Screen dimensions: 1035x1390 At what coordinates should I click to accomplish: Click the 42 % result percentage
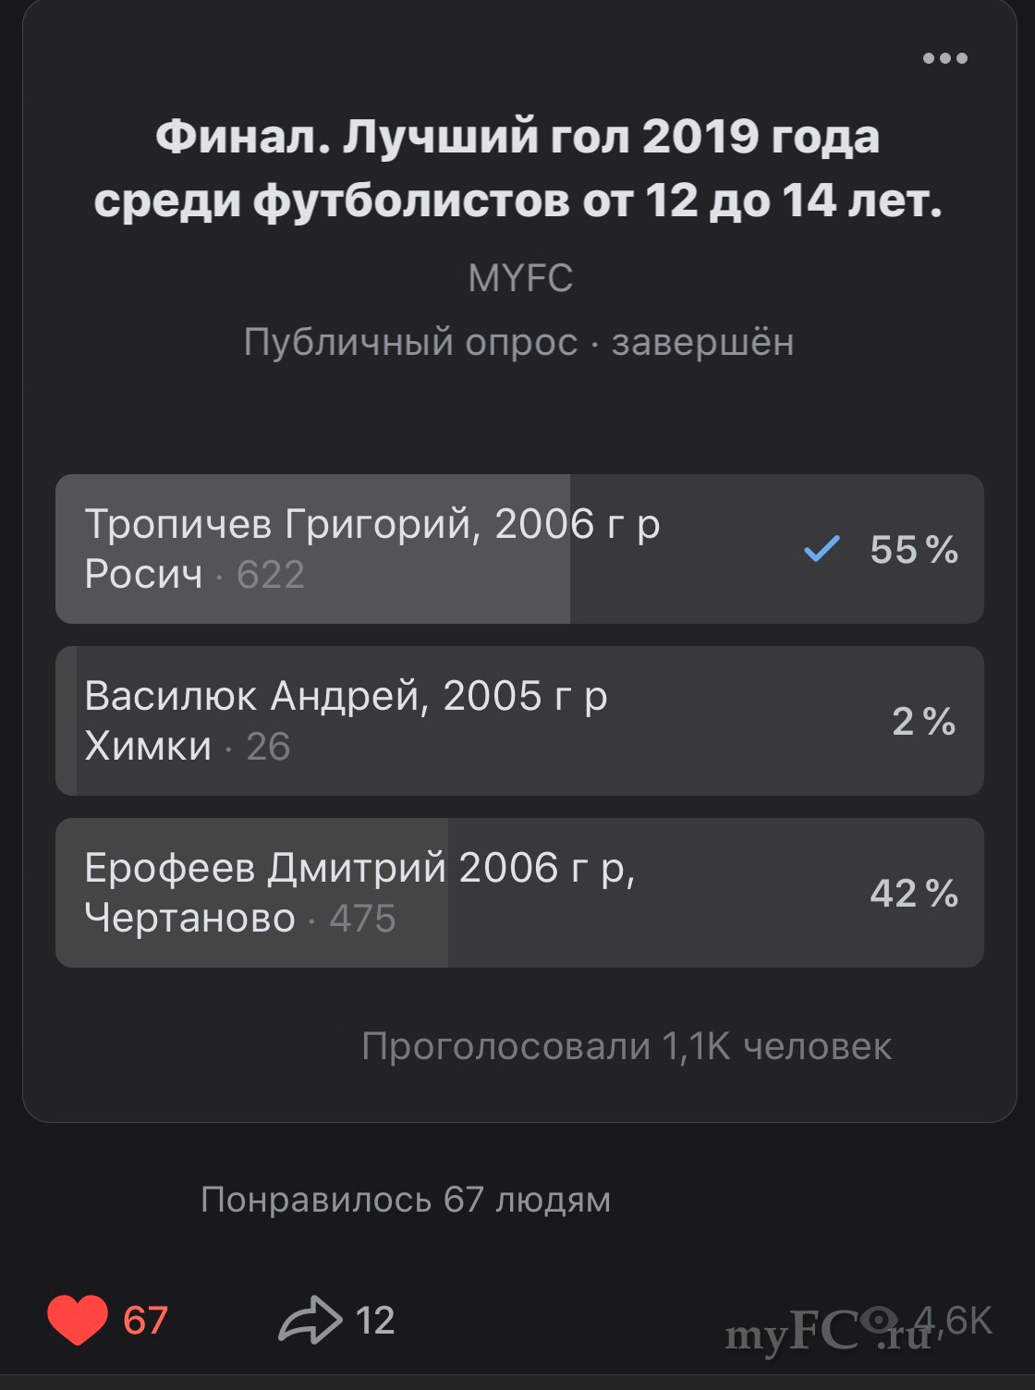coord(914,894)
